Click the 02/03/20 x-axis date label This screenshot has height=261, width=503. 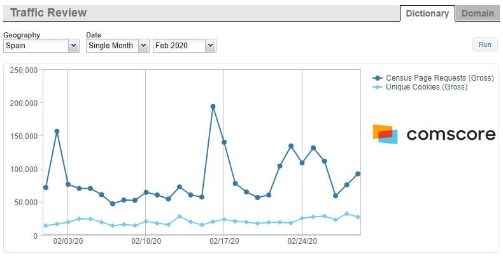(x=67, y=242)
